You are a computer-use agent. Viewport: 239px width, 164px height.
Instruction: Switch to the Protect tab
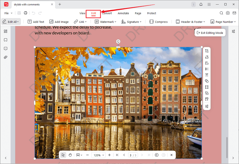click(x=152, y=13)
